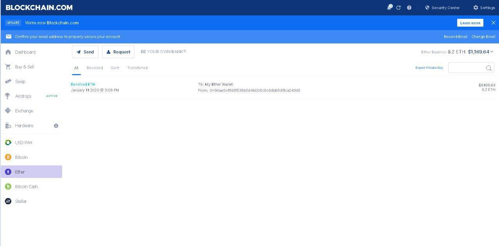Click the UPDATE badge in banner
Image resolution: width=499 pixels, height=246 pixels.
tap(13, 23)
